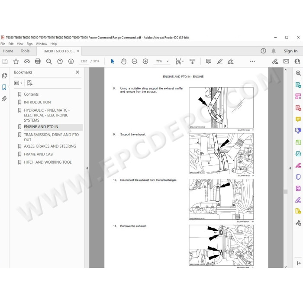This screenshot has height=303, width=303.
Task: Open the Help menu
Action: click(54, 44)
